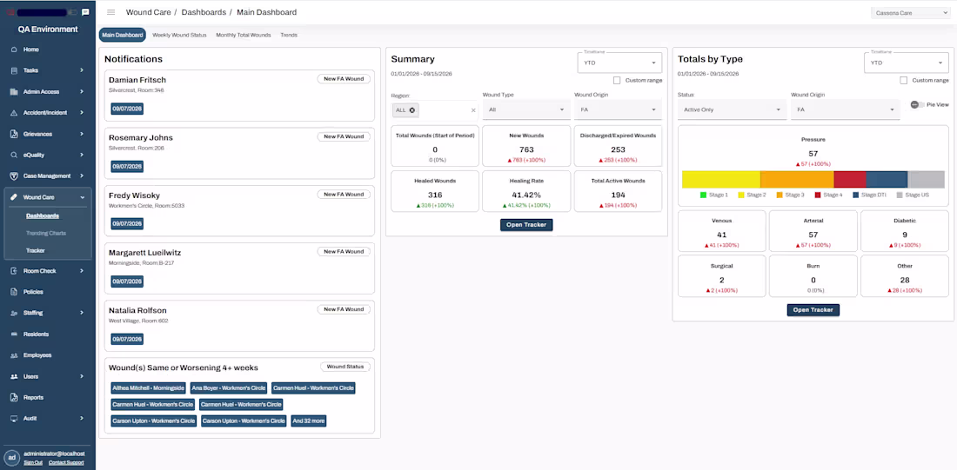The width and height of the screenshot is (957, 470).
Task: Click the Contact Support link
Action: point(66,463)
